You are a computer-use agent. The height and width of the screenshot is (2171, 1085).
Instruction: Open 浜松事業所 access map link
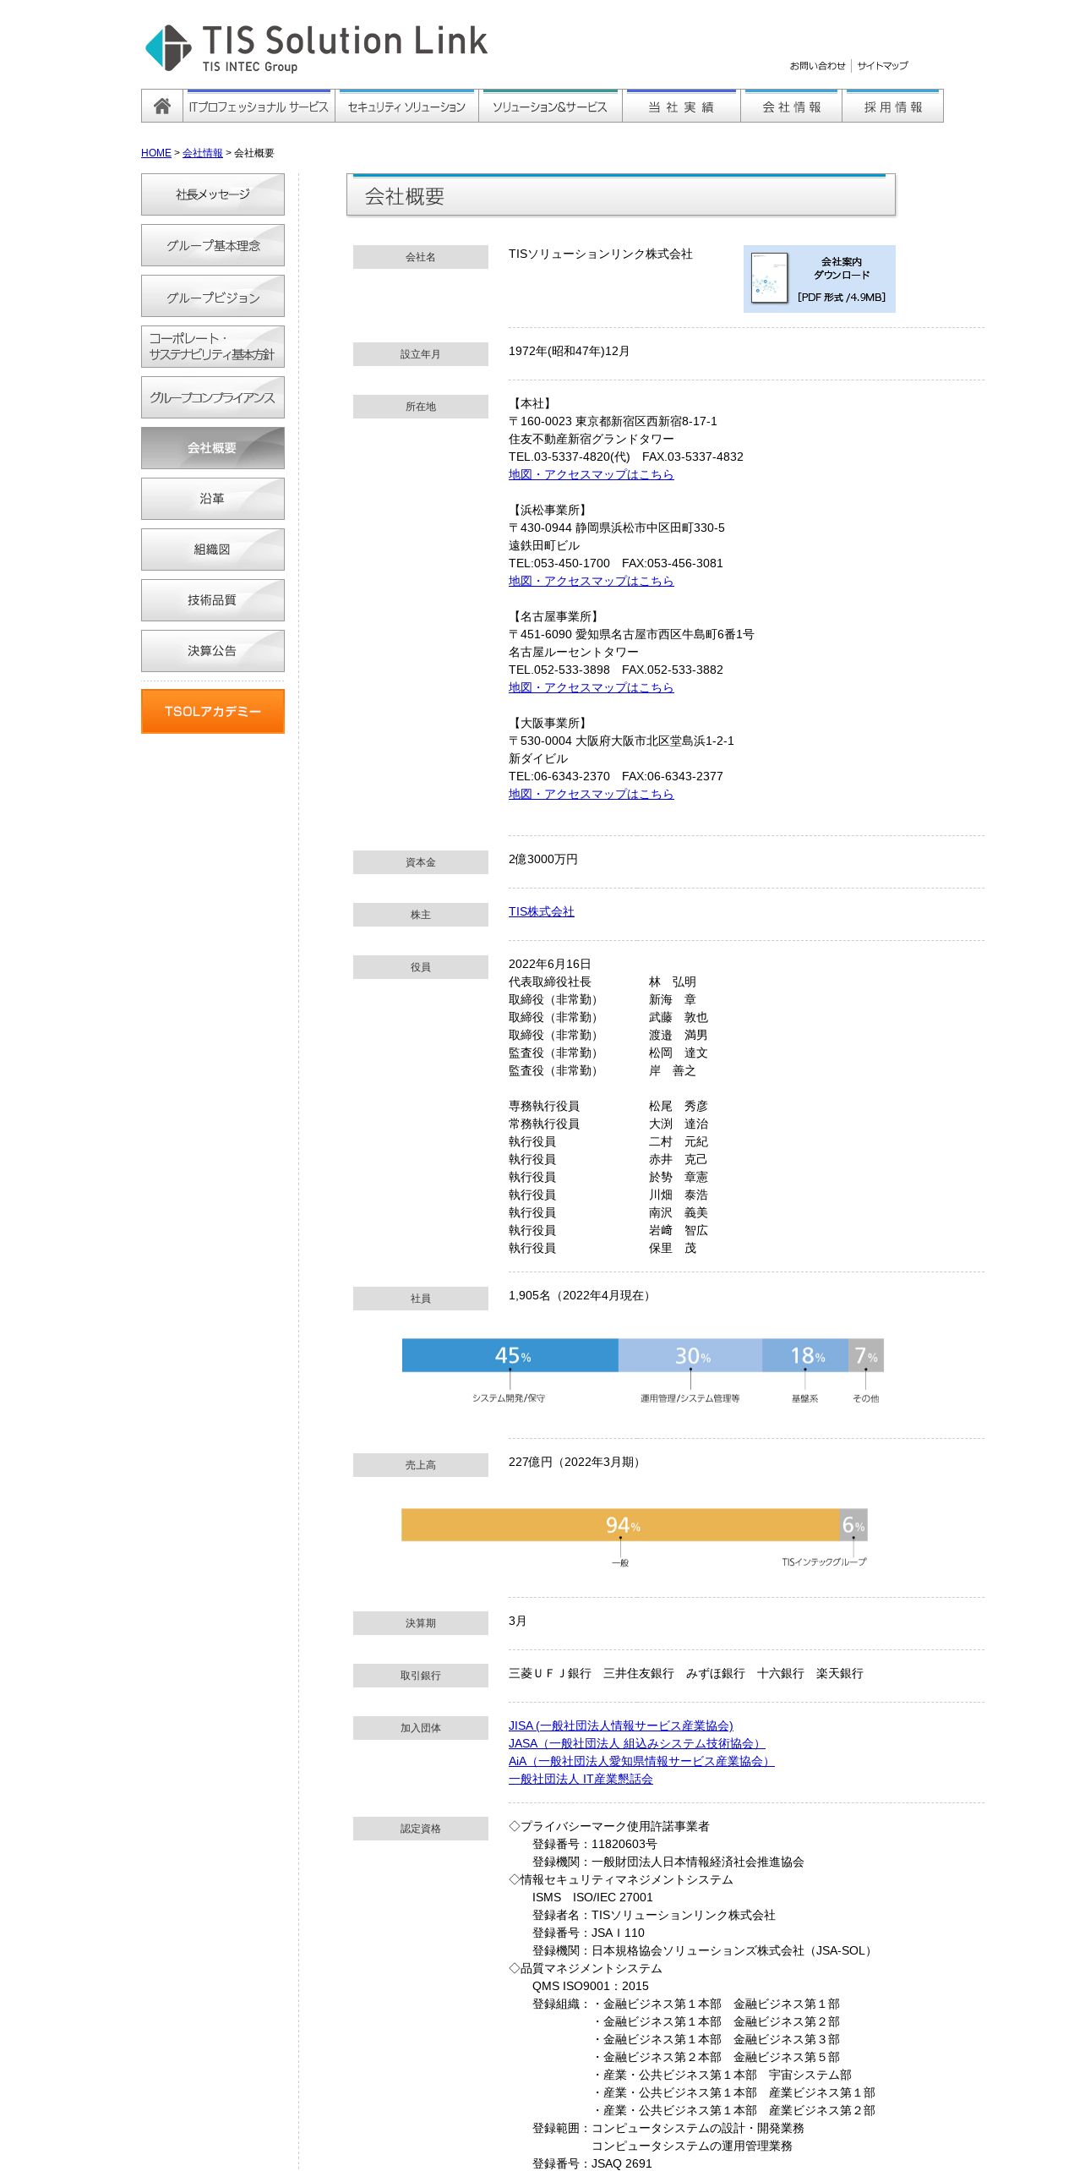click(591, 581)
